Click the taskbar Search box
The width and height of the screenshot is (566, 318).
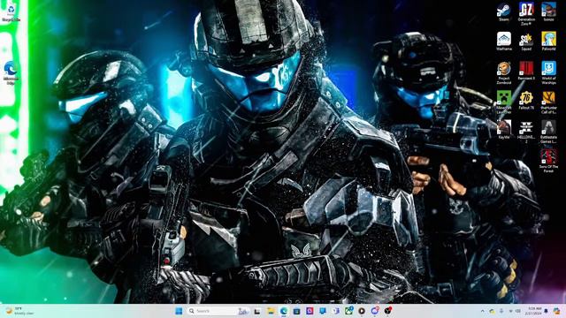pos(219,311)
